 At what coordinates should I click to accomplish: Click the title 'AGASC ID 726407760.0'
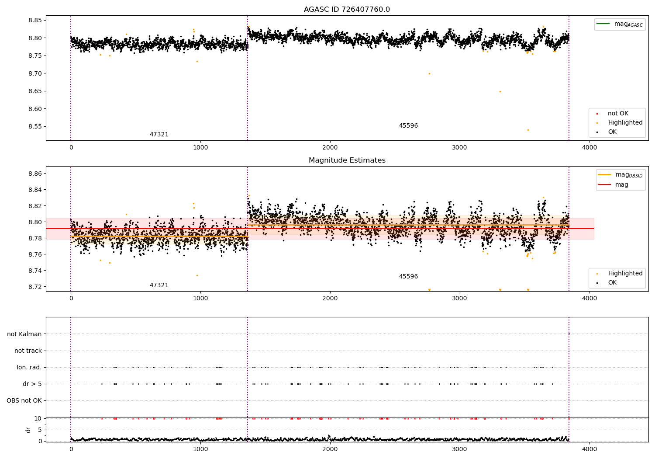[347, 10]
